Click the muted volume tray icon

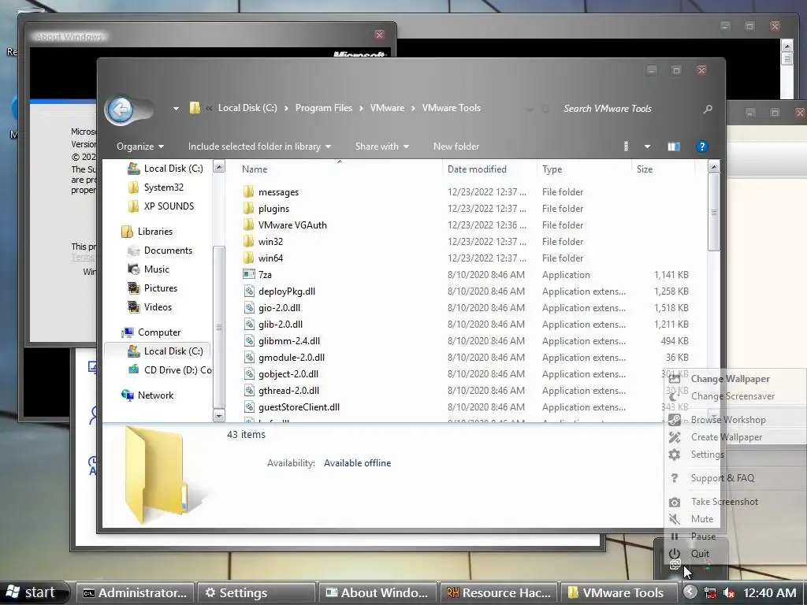click(x=728, y=593)
